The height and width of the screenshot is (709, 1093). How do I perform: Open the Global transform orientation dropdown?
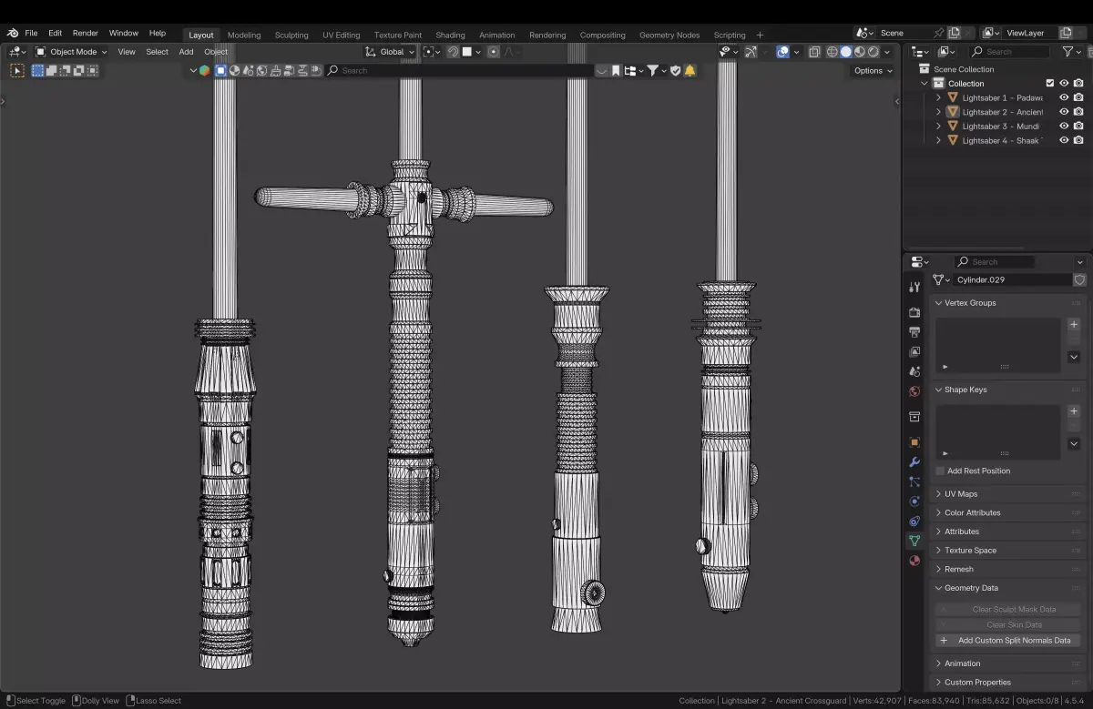(x=391, y=52)
